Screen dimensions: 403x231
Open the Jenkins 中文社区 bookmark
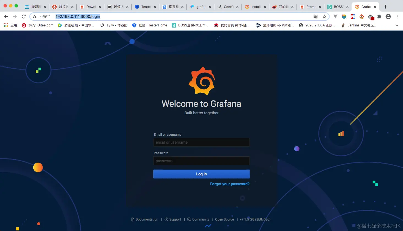click(x=359, y=25)
